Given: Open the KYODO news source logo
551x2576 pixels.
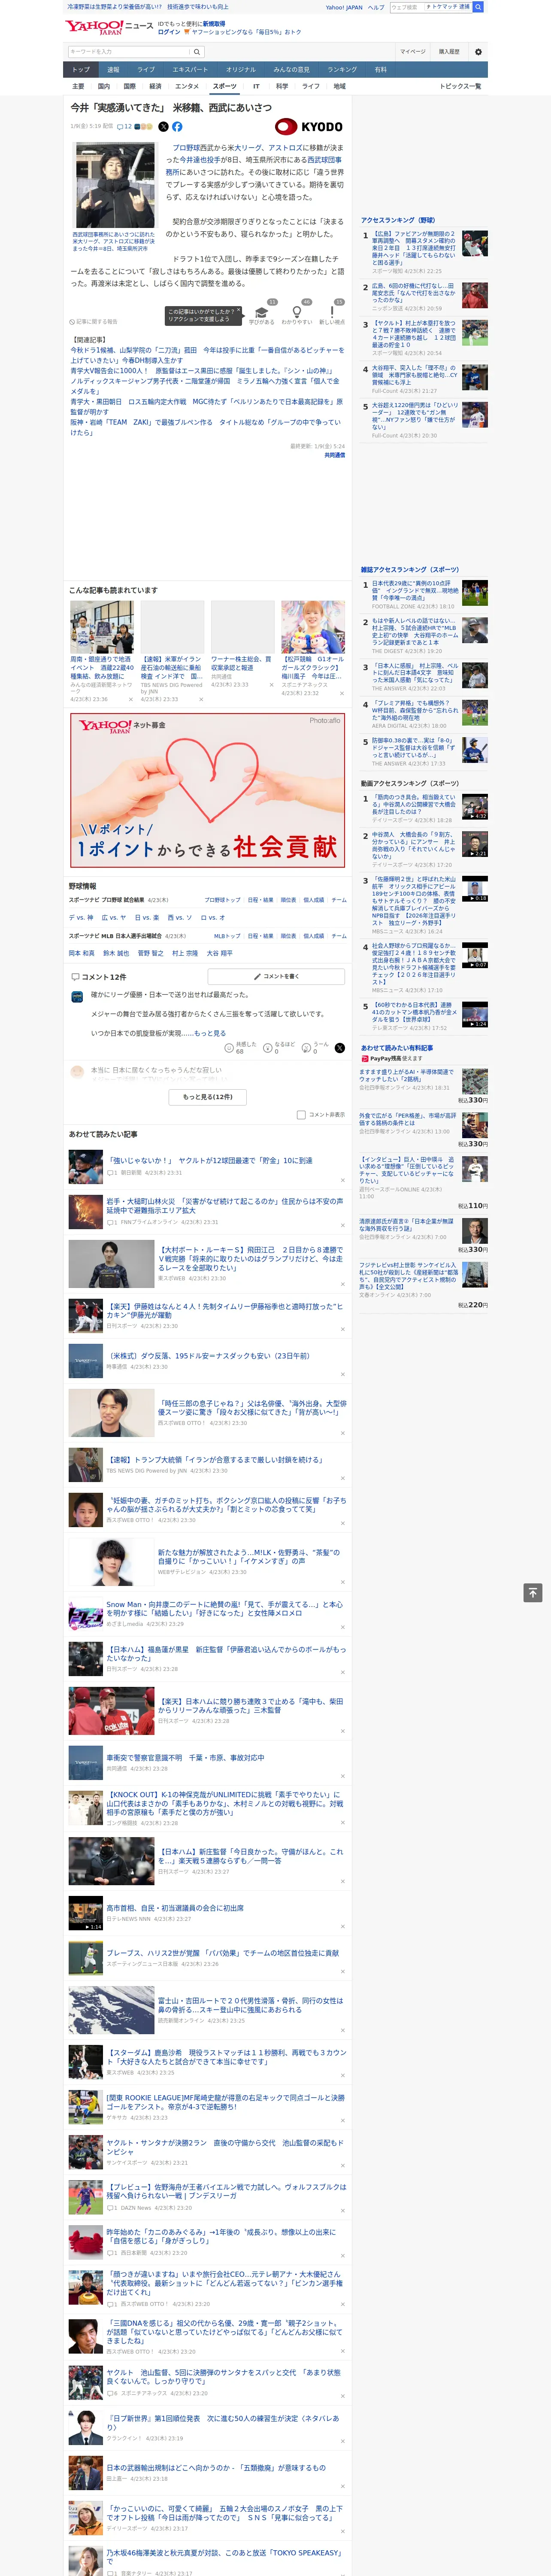Looking at the screenshot, I should click(x=309, y=127).
